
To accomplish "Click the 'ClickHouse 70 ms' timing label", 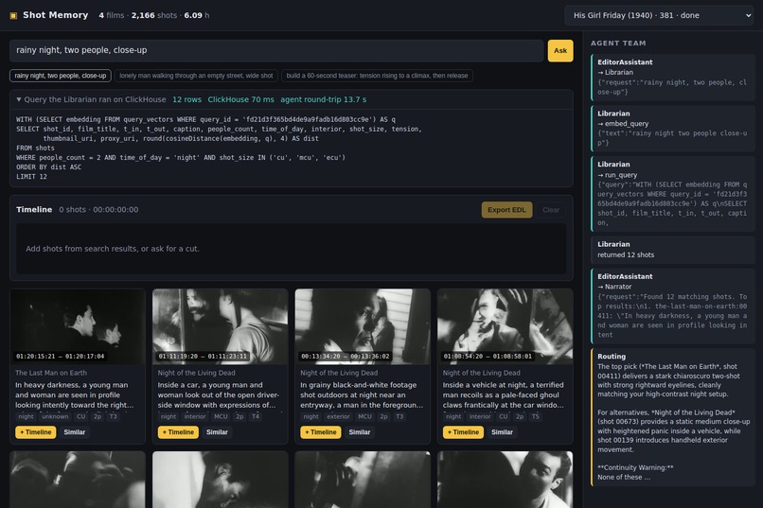I will [240, 99].
